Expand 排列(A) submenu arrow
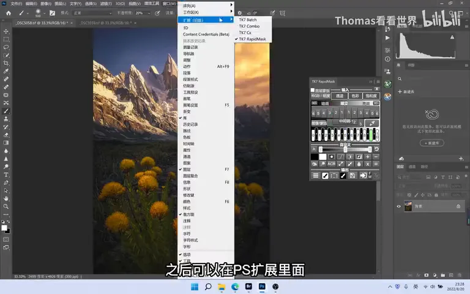The height and width of the screenshot is (294, 470). 231,5
